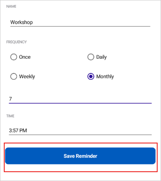Click the Save Reminder button

[x=80, y=156]
